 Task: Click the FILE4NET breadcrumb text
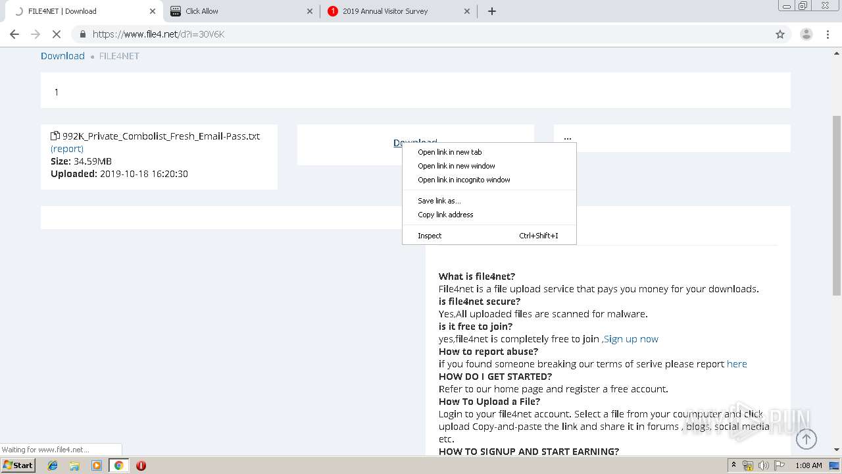tap(119, 56)
